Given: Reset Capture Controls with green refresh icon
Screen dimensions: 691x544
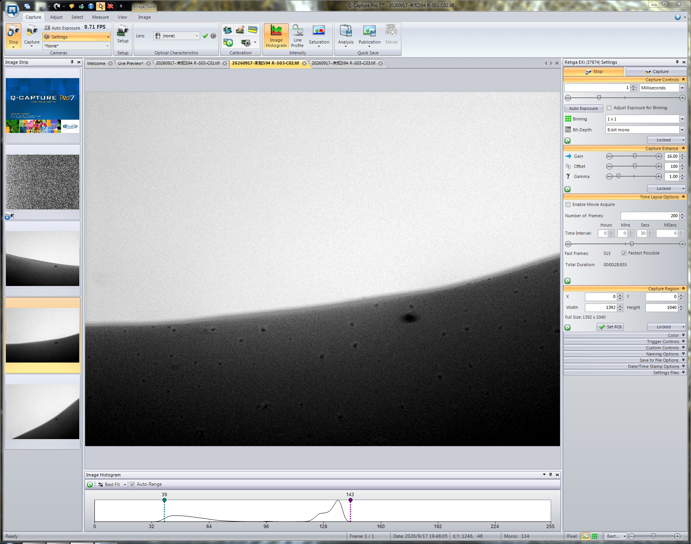Looking at the screenshot, I should click(567, 141).
